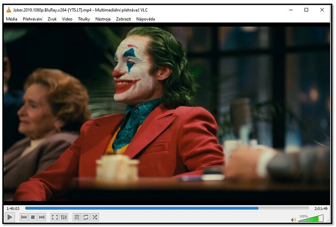336x227 pixels.
Task: Open the Titulky menu
Action: 84,19
